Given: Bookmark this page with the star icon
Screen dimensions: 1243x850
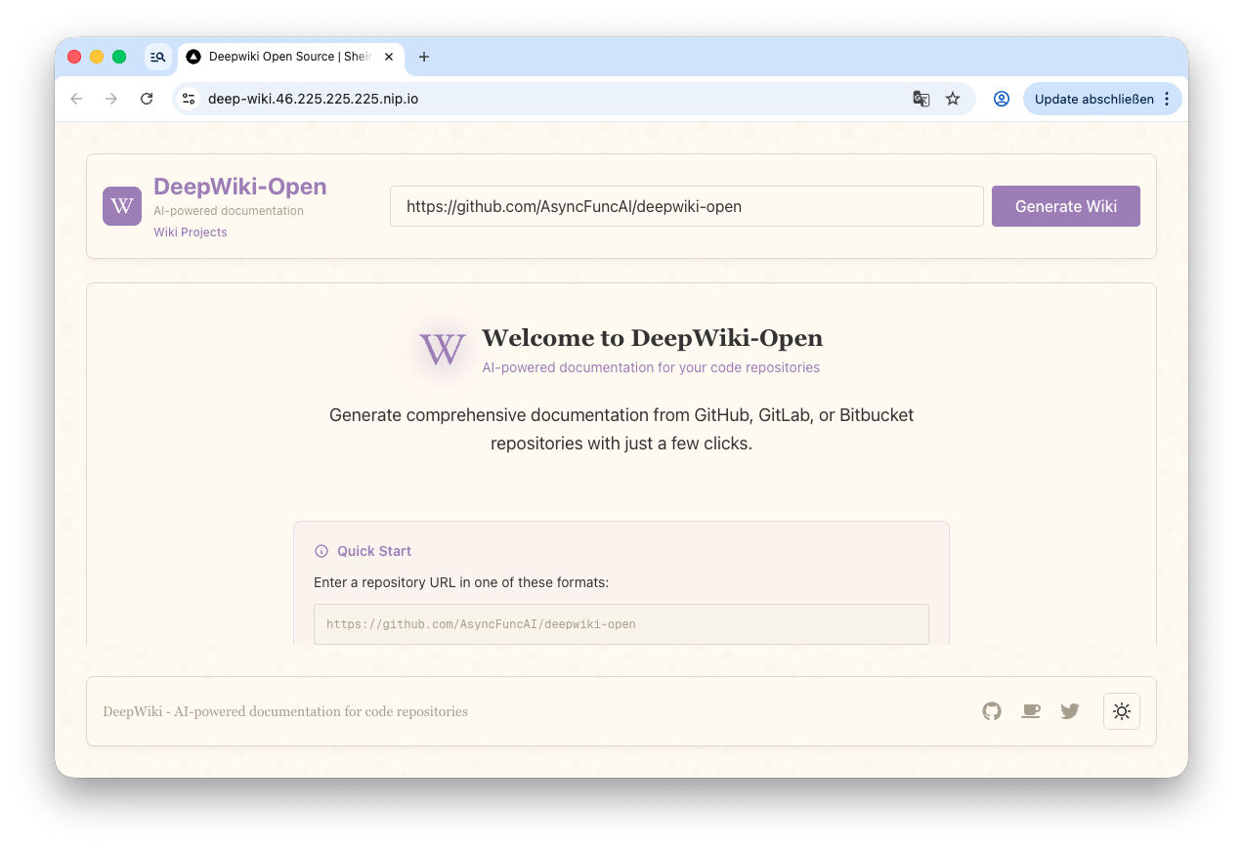Looking at the screenshot, I should 953,99.
